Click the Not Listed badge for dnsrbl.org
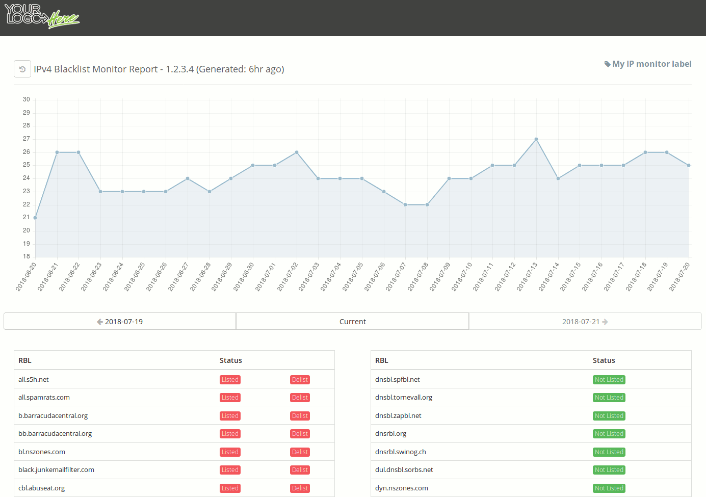Screen dimensions: 706x497 click(x=609, y=433)
